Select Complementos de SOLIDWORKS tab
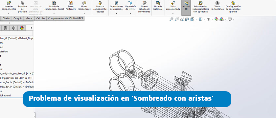 tap(65, 18)
